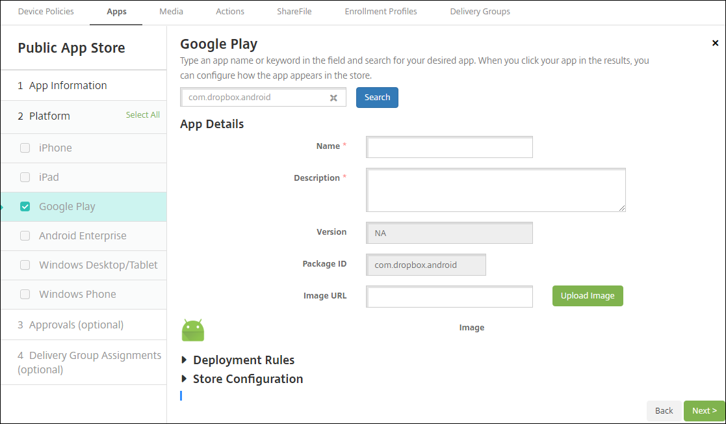
Task: Click the green Android app icon
Action: pos(193,330)
